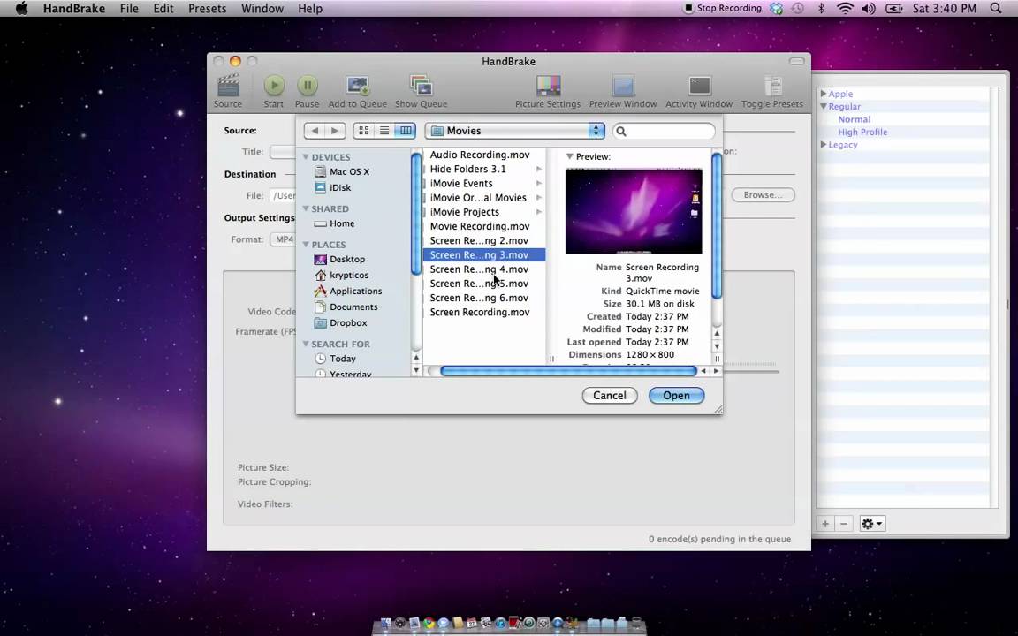This screenshot has width=1018, height=636.
Task: Select the Normal preset
Action: [854, 119]
